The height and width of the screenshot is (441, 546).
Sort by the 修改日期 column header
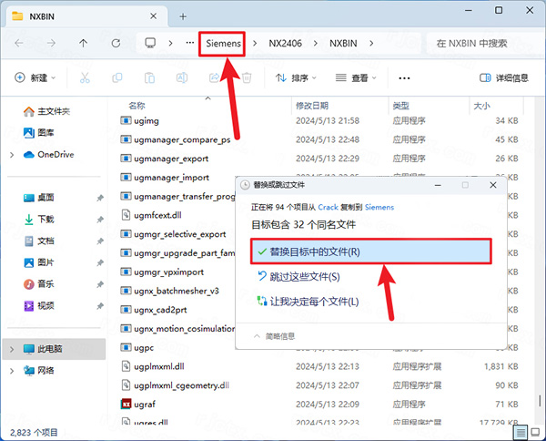click(312, 106)
